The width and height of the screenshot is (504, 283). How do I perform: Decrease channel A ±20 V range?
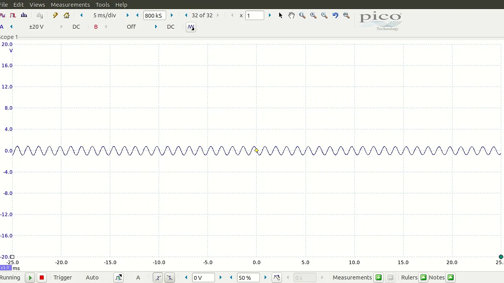pos(11,27)
